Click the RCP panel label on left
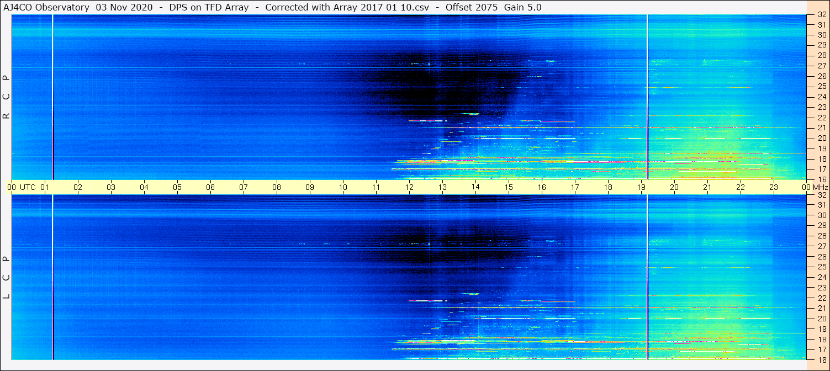The image size is (830, 371). click(x=6, y=97)
